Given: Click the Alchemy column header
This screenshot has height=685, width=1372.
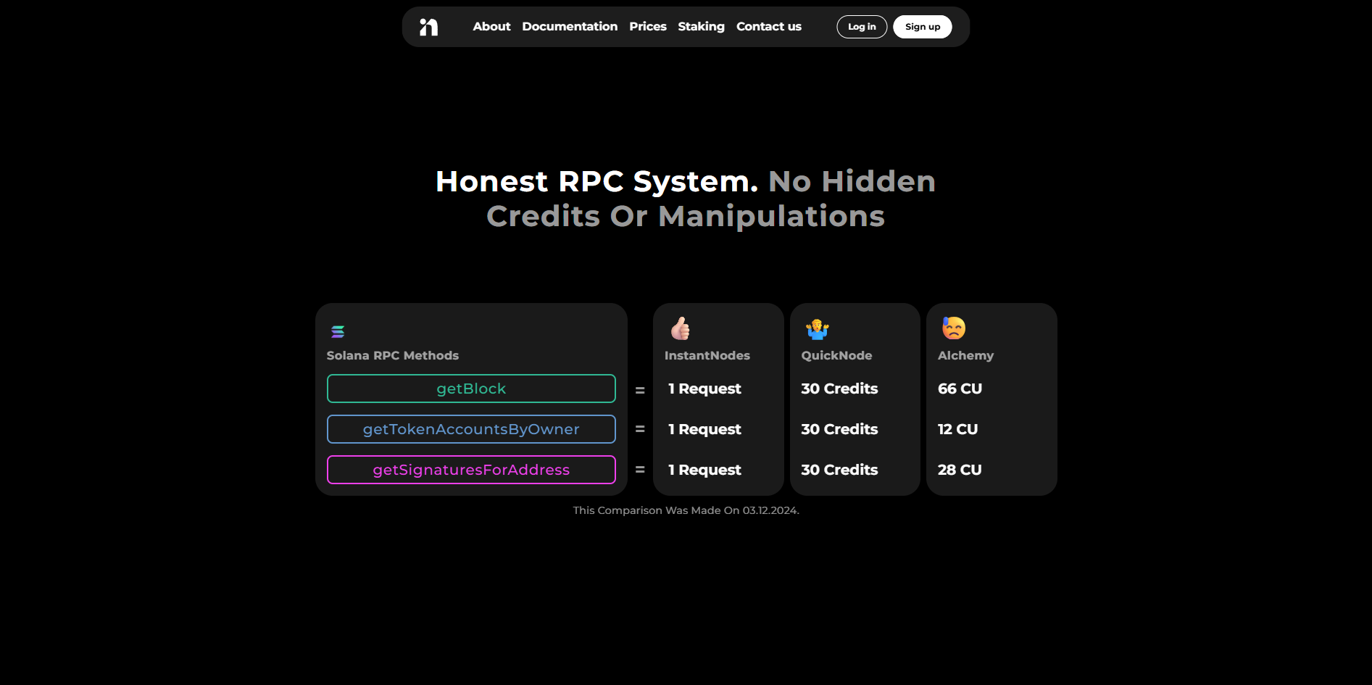Looking at the screenshot, I should point(965,355).
